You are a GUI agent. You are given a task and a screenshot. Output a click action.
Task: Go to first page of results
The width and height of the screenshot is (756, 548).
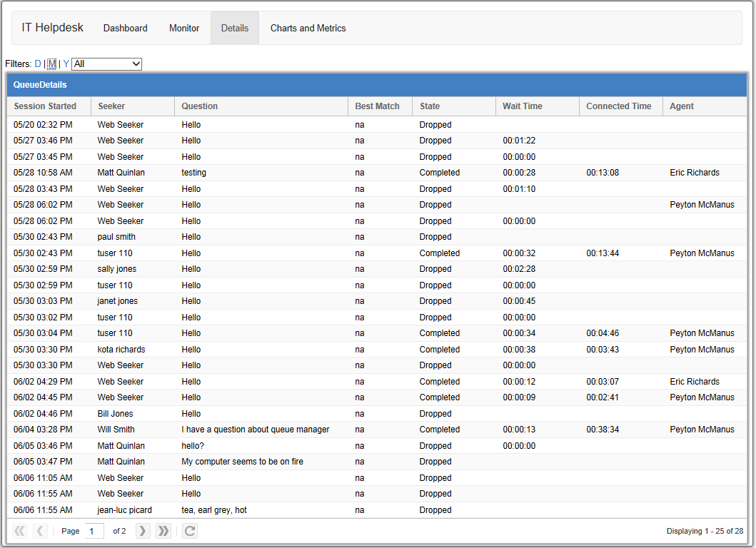click(x=20, y=531)
